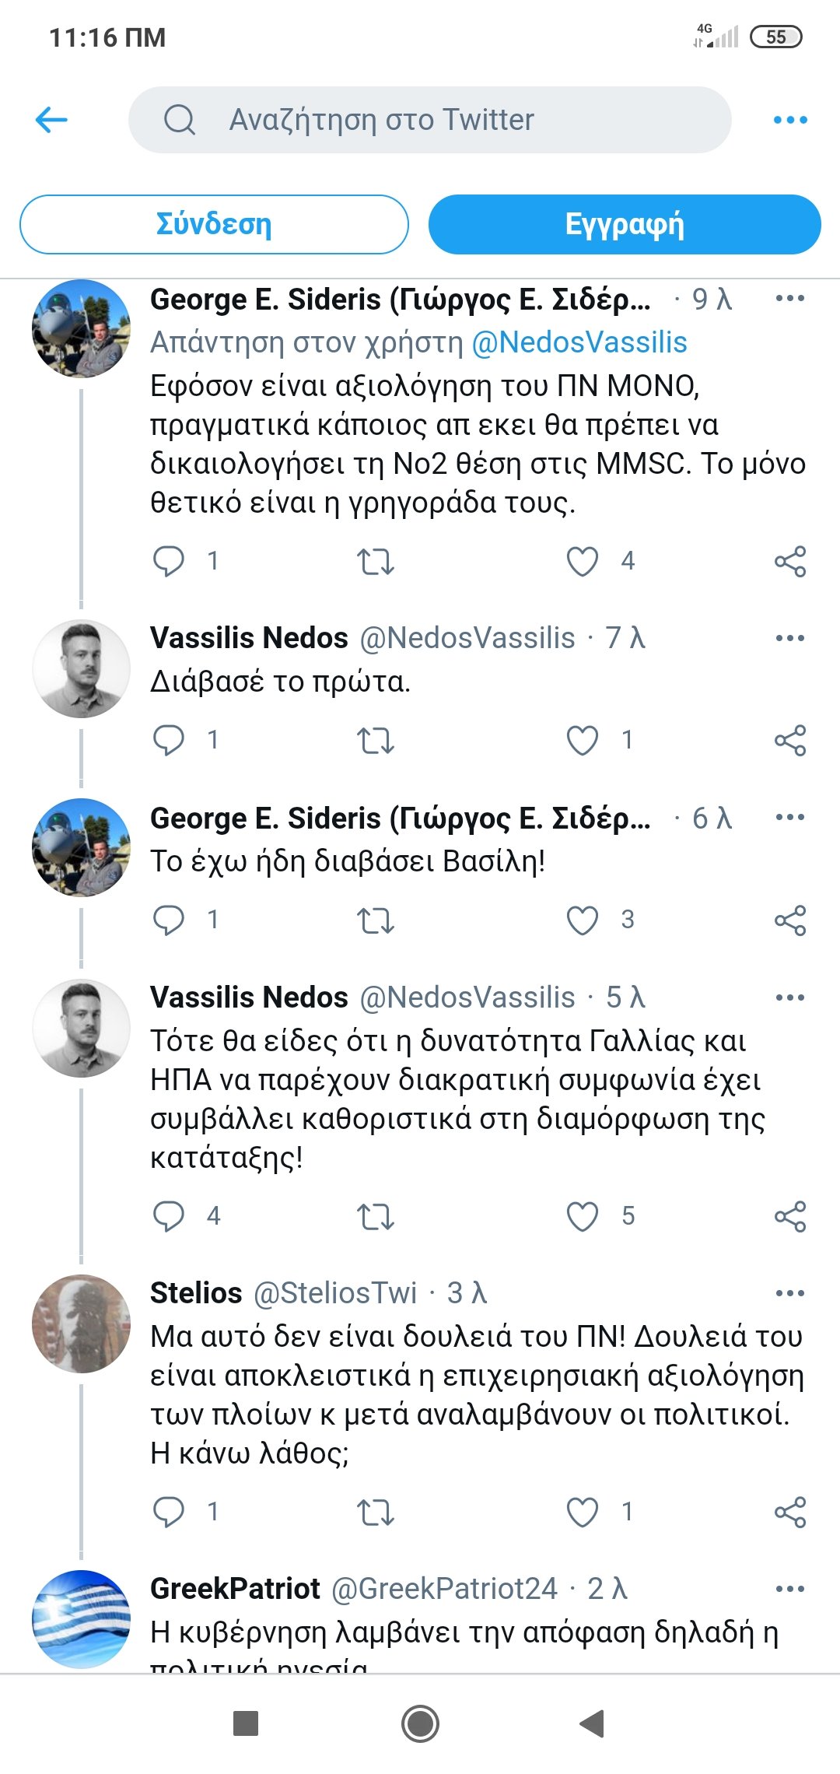840x1774 pixels.
Task: Tap the back arrow at top left
Action: (x=52, y=120)
